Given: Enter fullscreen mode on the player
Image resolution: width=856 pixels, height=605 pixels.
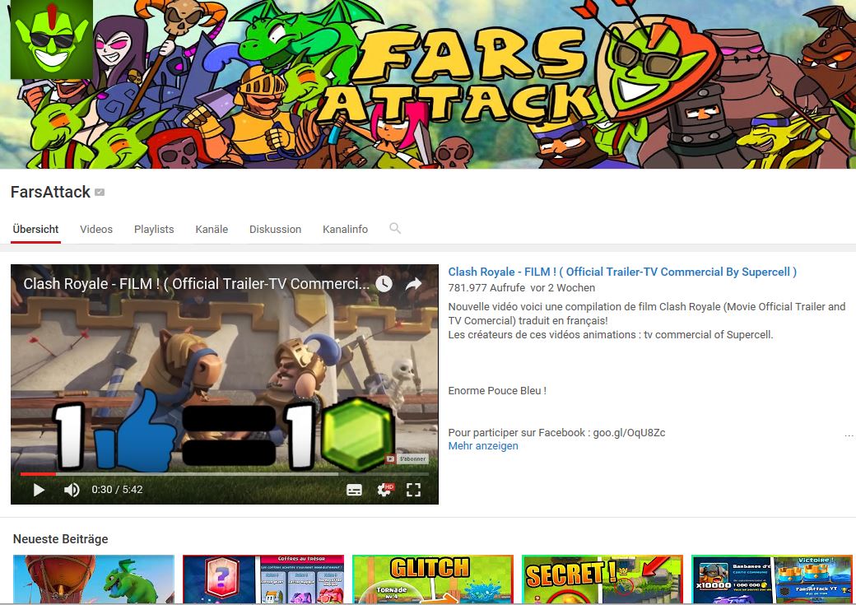Looking at the screenshot, I should pos(414,490).
